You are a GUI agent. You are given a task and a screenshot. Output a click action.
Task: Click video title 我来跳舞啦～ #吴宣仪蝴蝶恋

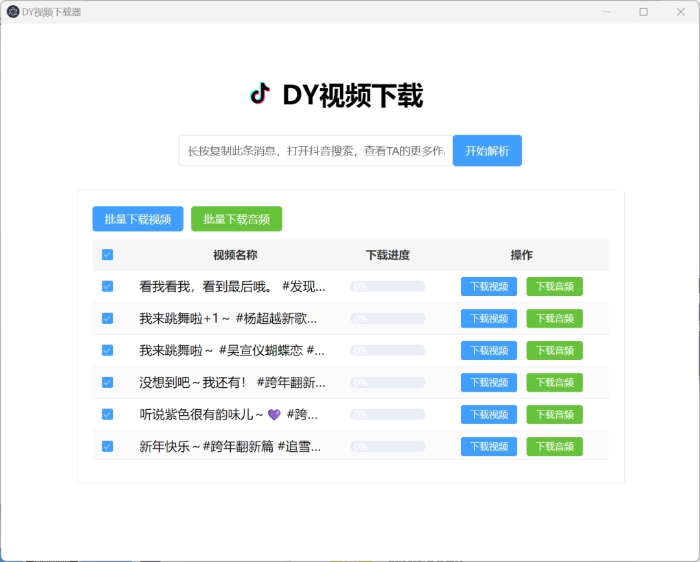point(231,350)
